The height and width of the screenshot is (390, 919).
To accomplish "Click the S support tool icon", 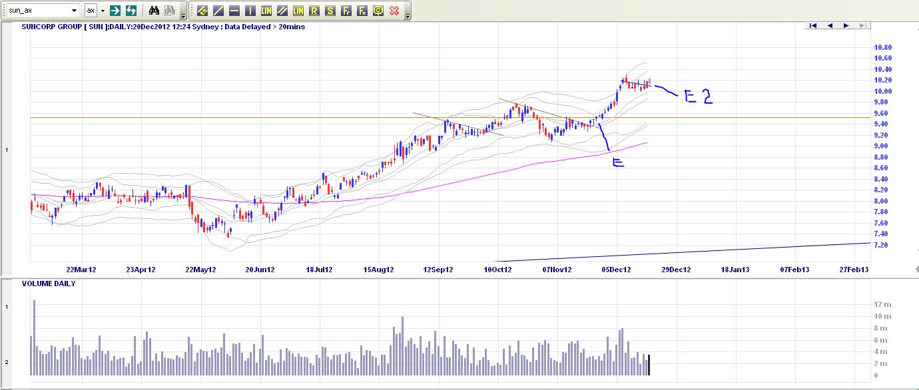I will pyautogui.click(x=330, y=11).
